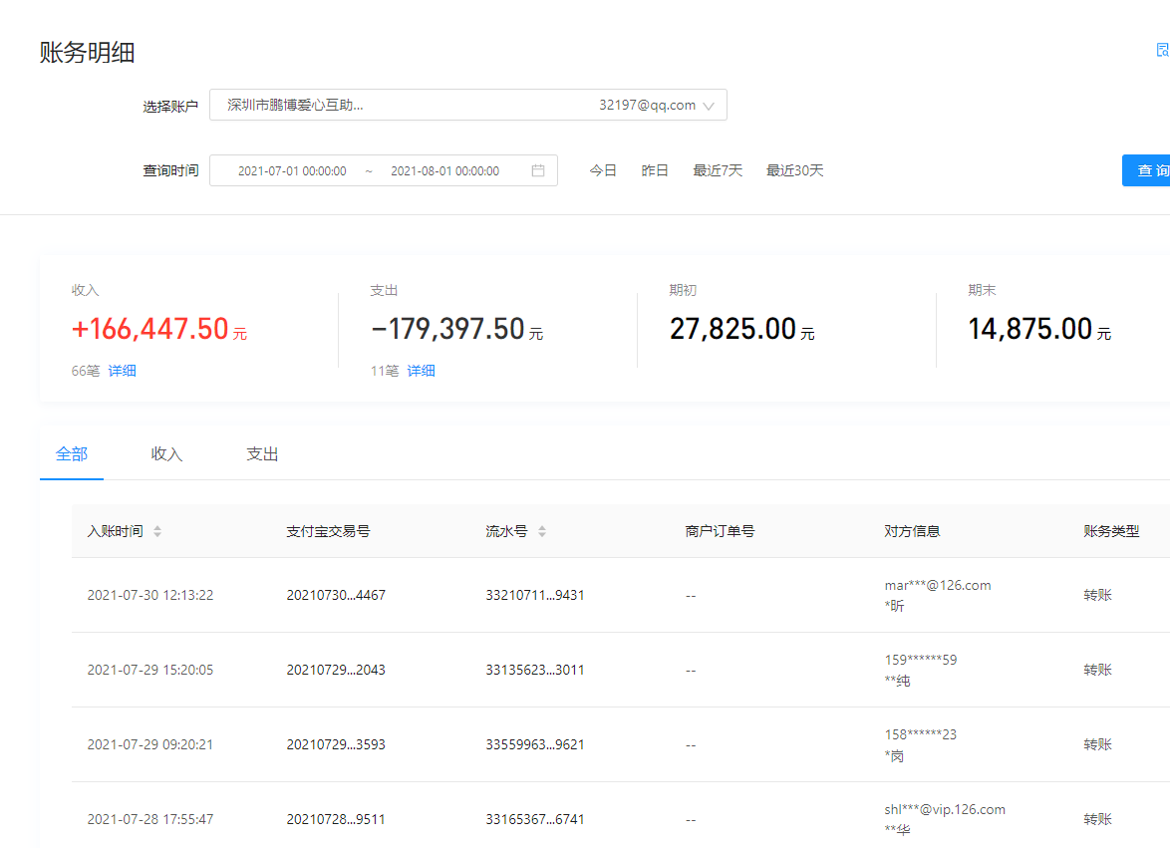Sort by 流水号 column arrows
The height and width of the screenshot is (848, 1170).
point(542,532)
